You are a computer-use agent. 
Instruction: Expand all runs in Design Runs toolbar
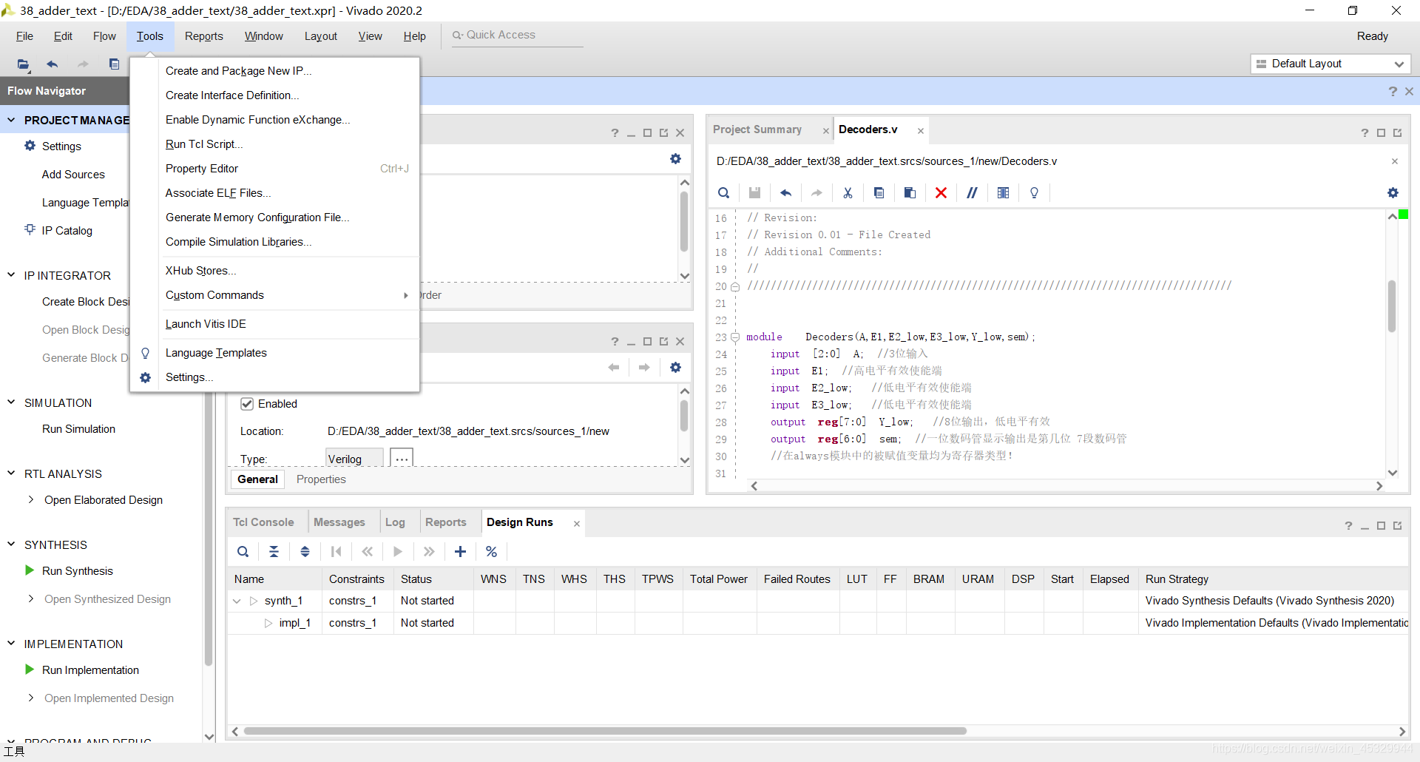[x=305, y=552]
